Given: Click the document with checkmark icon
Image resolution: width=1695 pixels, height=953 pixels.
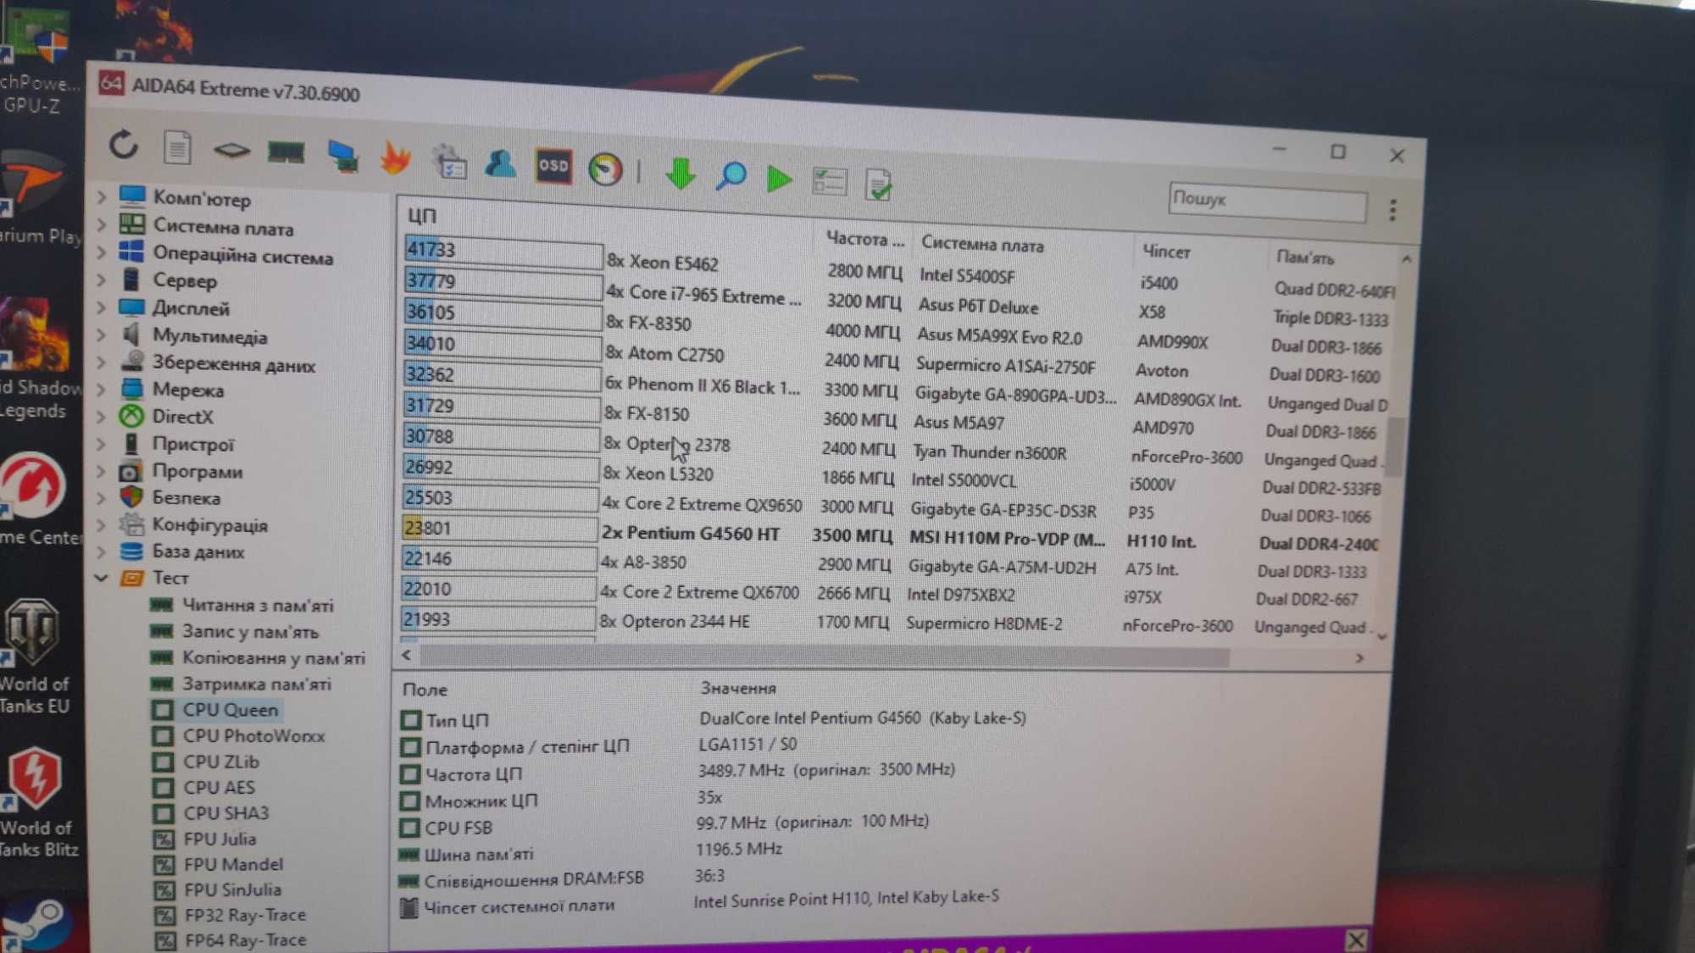Looking at the screenshot, I should [879, 184].
